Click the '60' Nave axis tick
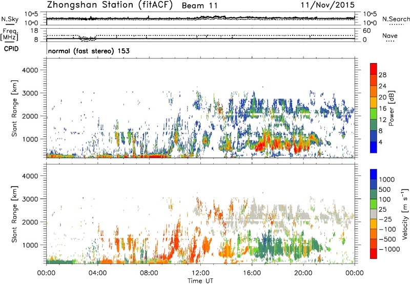 tap(366, 31)
